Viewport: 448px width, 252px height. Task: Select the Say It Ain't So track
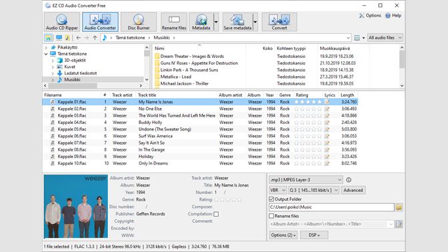[200, 143]
